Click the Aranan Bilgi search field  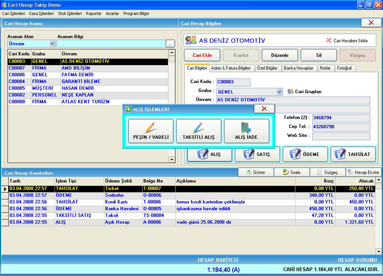click(111, 44)
